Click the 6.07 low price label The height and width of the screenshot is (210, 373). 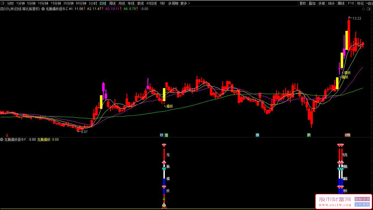[84, 132]
